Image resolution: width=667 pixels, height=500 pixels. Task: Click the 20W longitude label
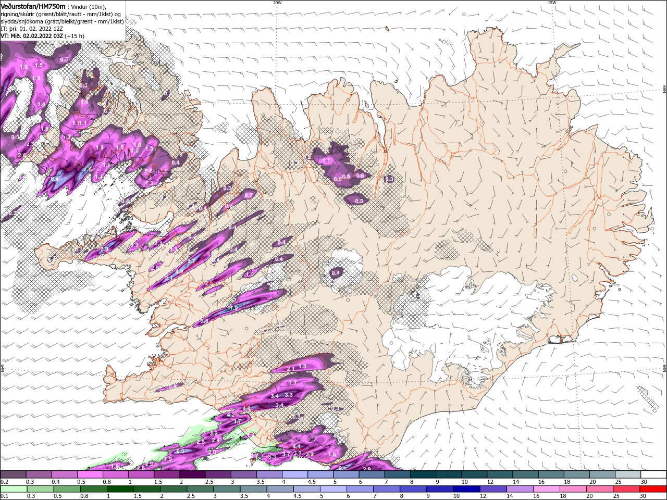pos(277,3)
